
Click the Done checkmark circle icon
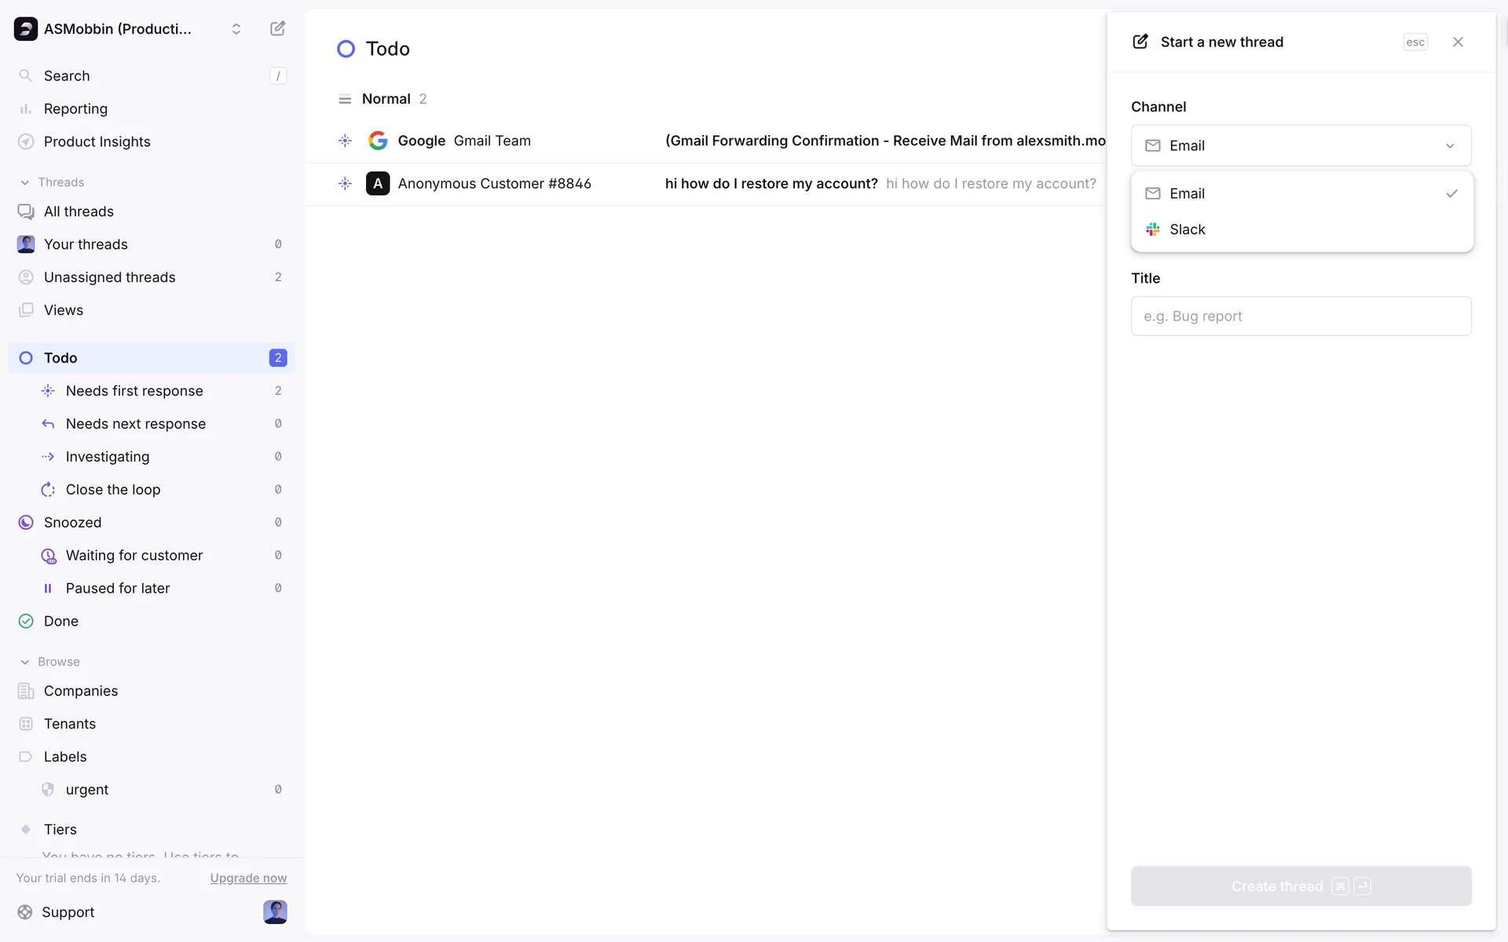click(26, 622)
